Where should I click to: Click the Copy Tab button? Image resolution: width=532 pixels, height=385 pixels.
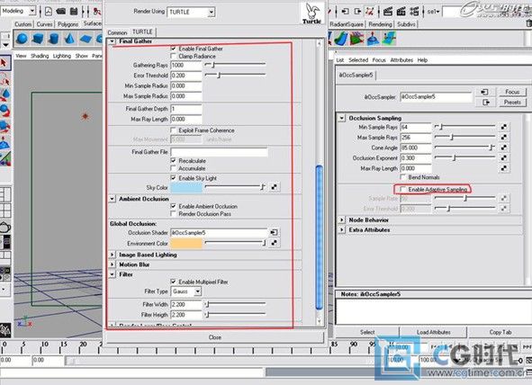(x=500, y=332)
